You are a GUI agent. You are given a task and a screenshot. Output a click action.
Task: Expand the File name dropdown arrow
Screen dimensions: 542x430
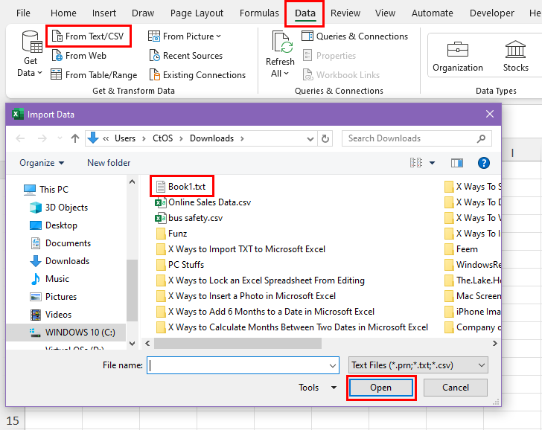[x=333, y=366]
